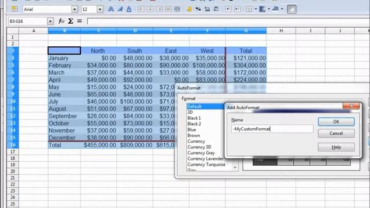Click the North column header cell

98,51
